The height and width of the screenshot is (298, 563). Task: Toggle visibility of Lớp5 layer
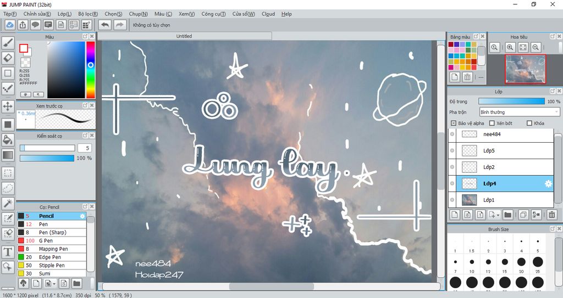pos(452,150)
